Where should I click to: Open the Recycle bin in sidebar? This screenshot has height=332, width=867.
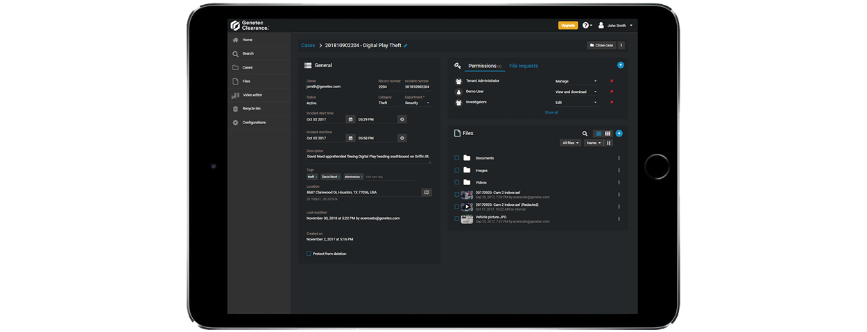251,109
